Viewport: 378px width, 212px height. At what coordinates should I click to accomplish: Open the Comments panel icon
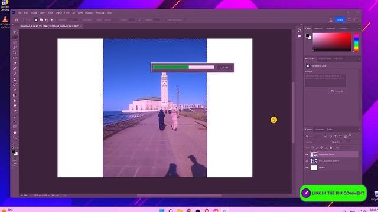(x=299, y=36)
